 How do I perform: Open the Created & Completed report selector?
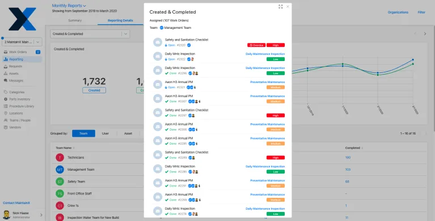click(90, 34)
